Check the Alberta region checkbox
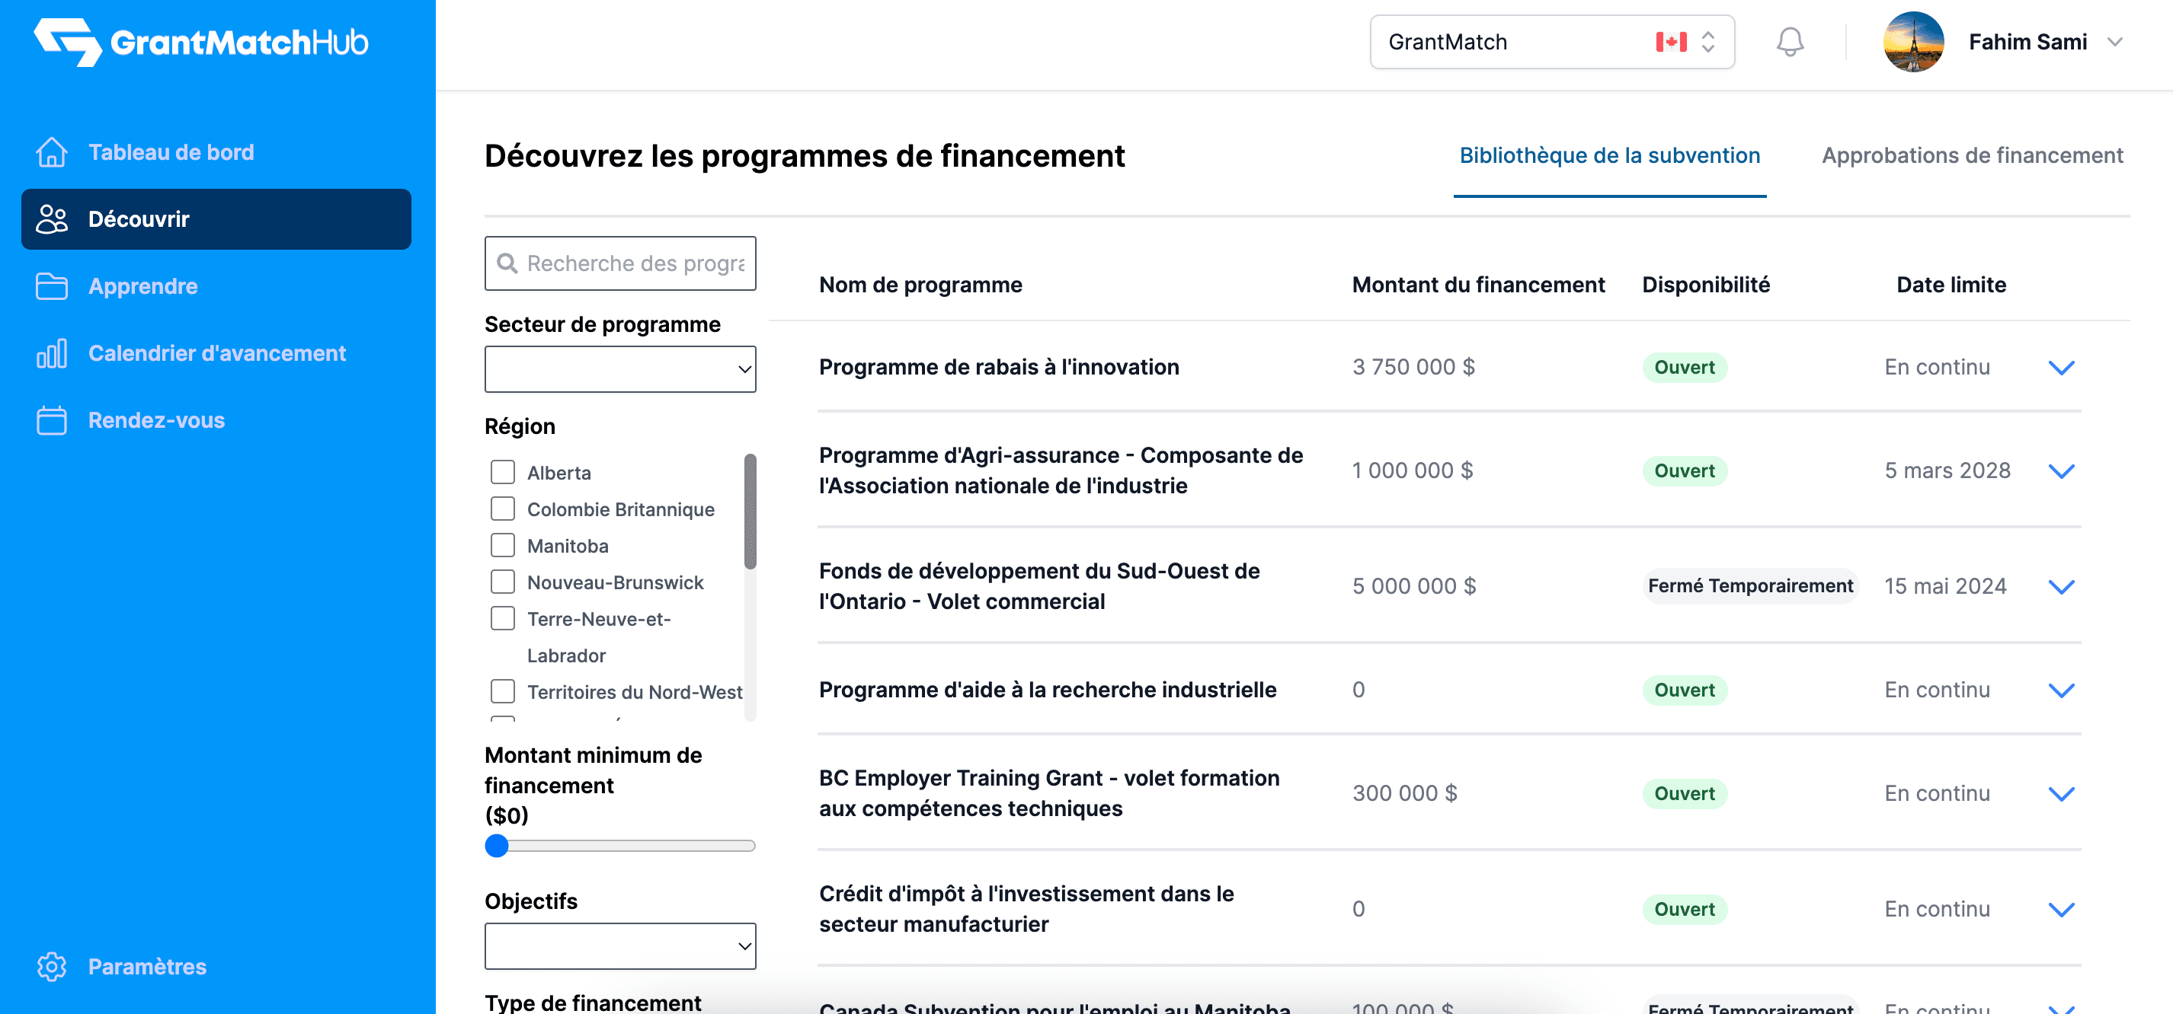 503,472
